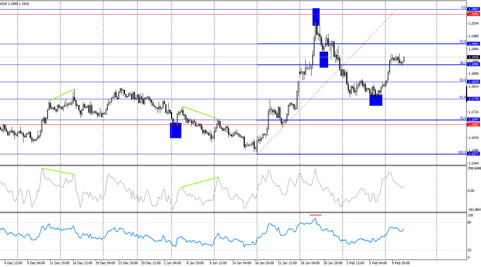
Task: Click the black current price tag 1.1916
Action: (x=474, y=57)
